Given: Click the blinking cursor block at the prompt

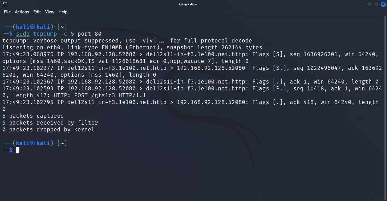Looking at the screenshot, I should click(x=18, y=150).
